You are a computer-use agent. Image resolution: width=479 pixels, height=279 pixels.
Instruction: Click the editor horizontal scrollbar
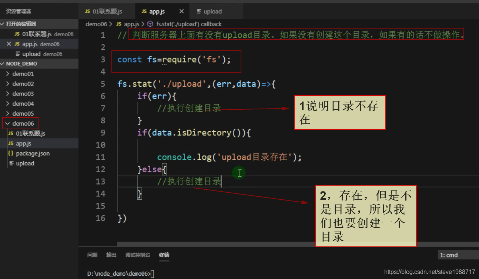click(x=298, y=244)
